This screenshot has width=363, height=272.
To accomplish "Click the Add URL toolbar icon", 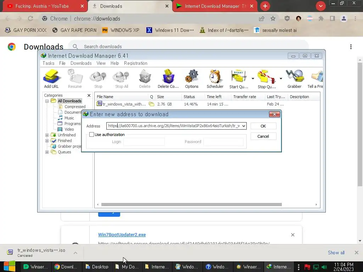I will [51, 79].
